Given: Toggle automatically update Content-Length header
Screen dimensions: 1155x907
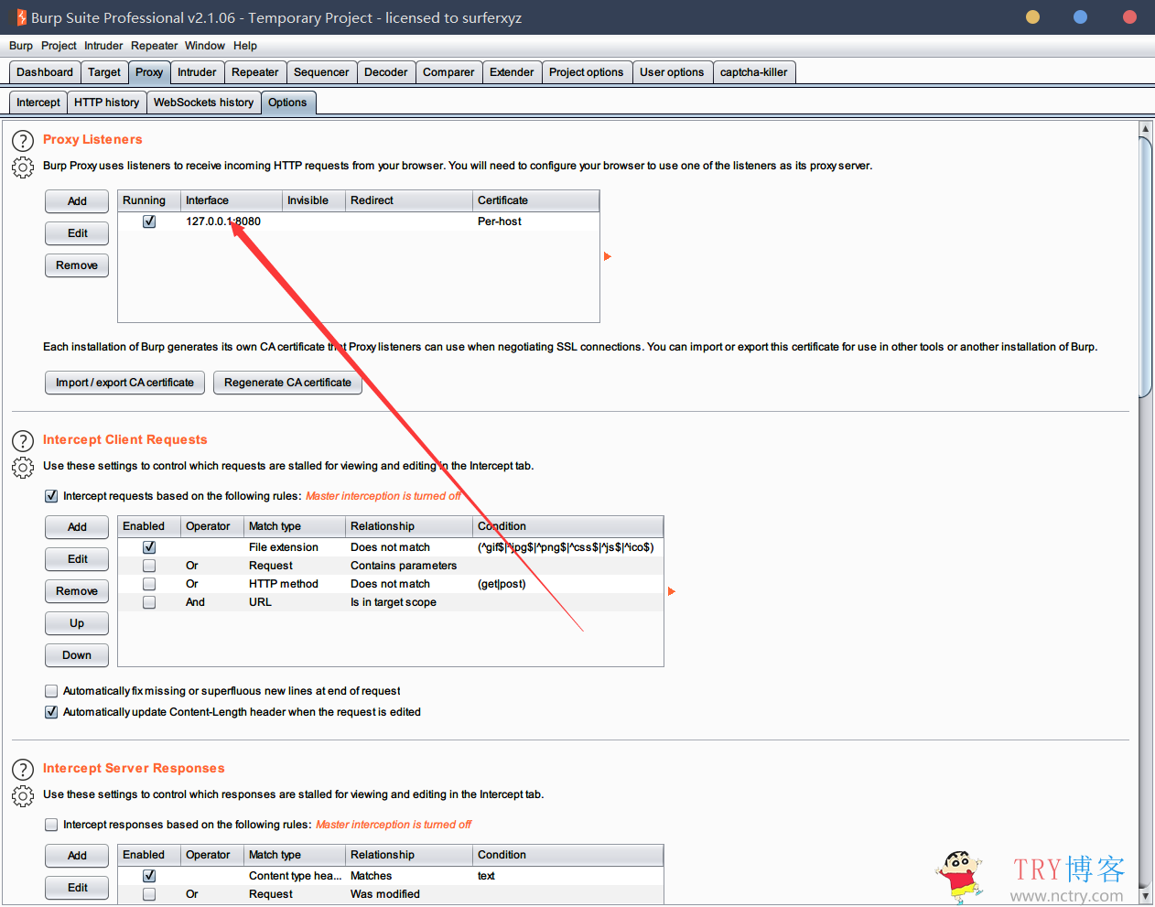Looking at the screenshot, I should [51, 712].
